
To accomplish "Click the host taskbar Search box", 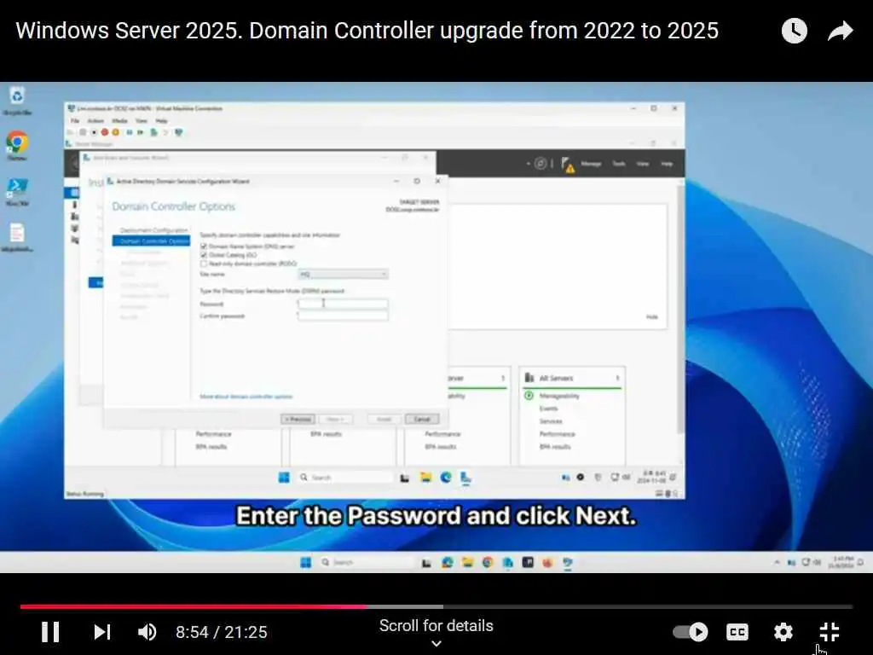I will click(x=366, y=563).
